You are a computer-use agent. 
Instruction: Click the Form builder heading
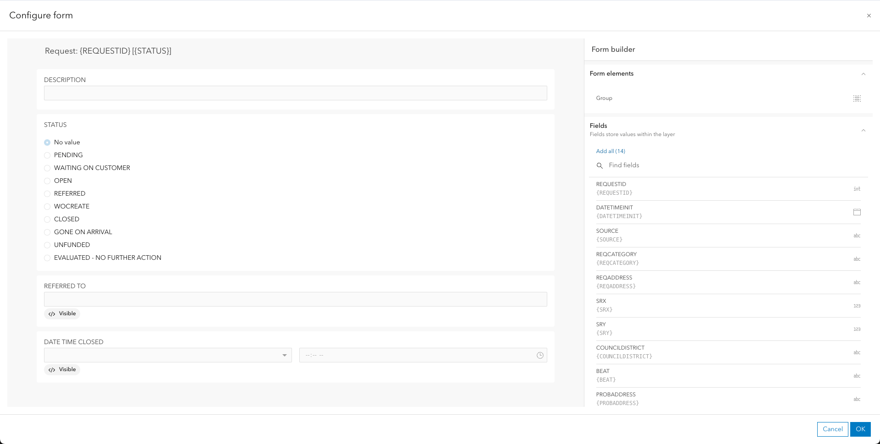pyautogui.click(x=613, y=49)
